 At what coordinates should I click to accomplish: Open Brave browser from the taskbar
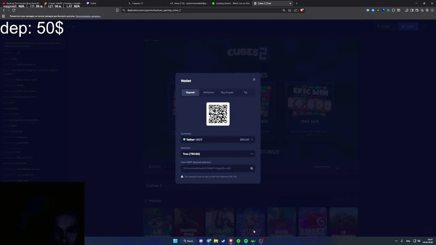coord(231,241)
